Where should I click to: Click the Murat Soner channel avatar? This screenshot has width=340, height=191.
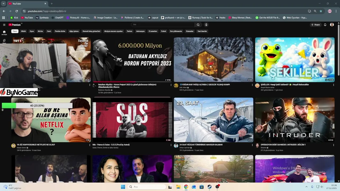pos(13,146)
